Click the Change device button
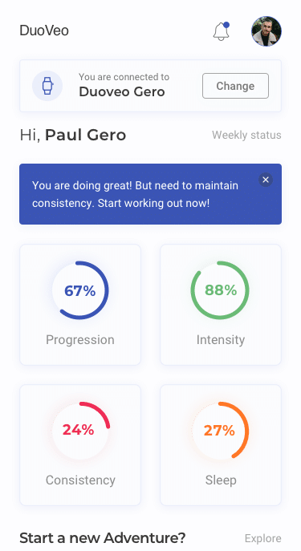The image size is (301, 551). pyautogui.click(x=235, y=86)
